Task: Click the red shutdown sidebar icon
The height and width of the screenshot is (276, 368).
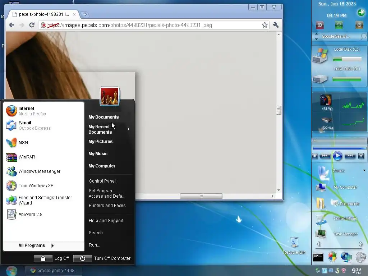Action: point(319,25)
